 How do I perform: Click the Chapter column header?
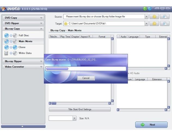75,37
